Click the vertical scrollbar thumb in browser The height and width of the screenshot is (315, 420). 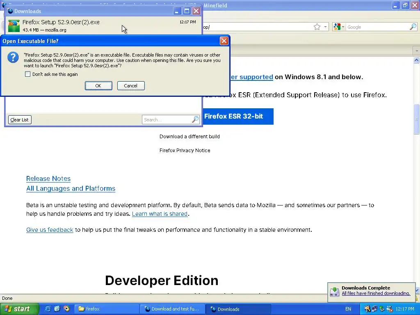click(x=416, y=119)
